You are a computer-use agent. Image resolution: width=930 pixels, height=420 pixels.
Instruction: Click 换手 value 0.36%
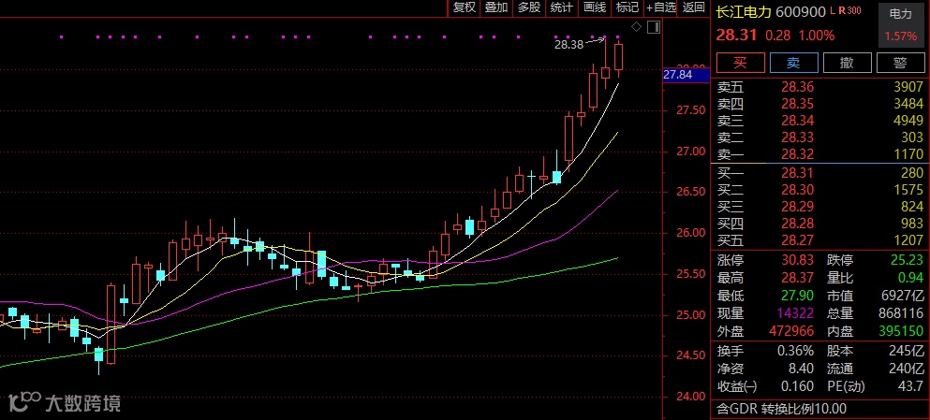tap(795, 351)
